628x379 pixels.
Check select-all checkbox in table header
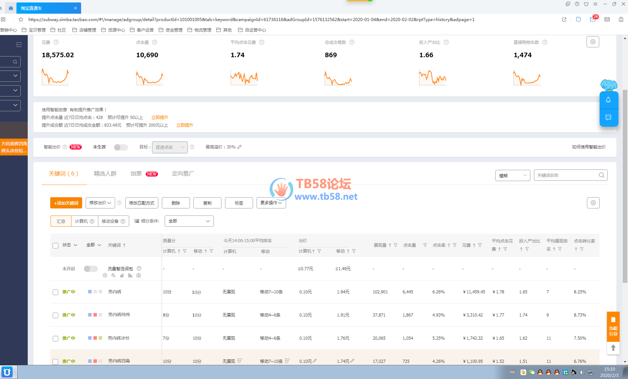click(x=55, y=245)
